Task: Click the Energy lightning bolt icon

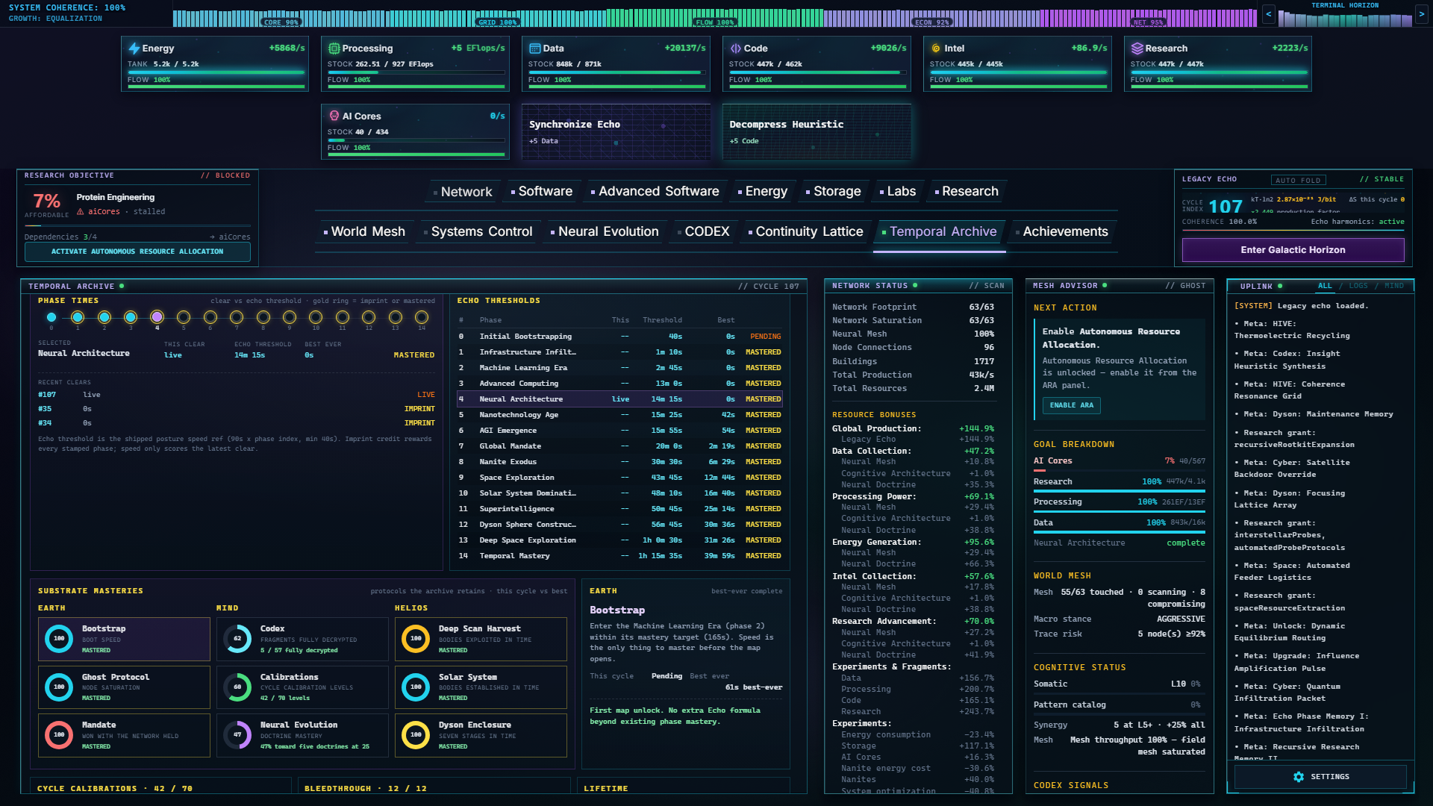Action: tap(134, 49)
